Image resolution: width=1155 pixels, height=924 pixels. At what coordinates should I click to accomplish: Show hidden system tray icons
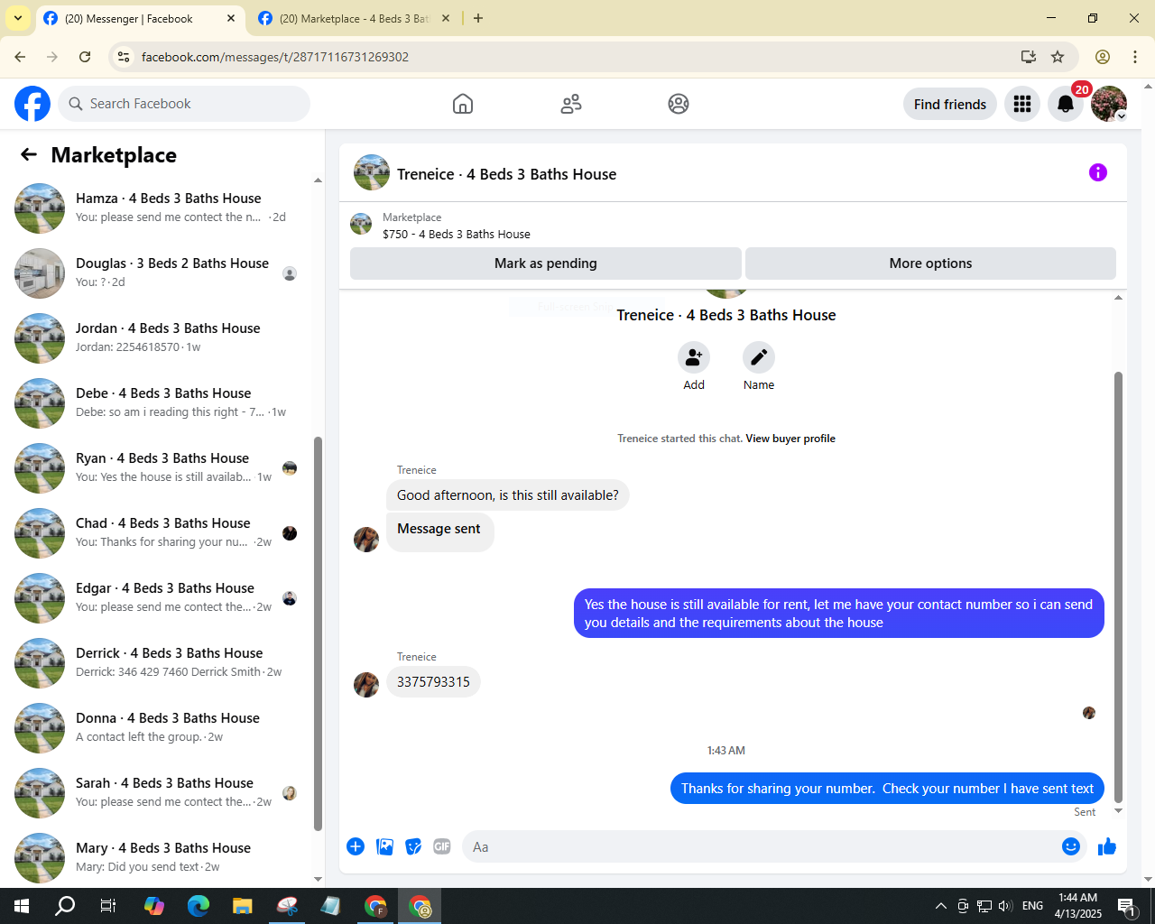(x=940, y=906)
